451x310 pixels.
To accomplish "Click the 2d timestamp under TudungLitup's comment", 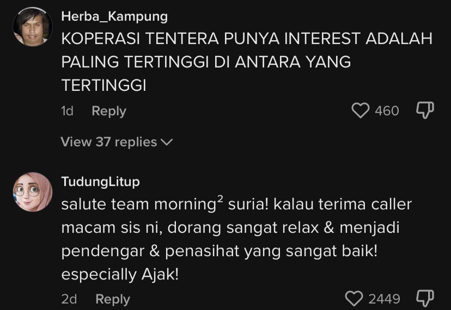I will (69, 299).
